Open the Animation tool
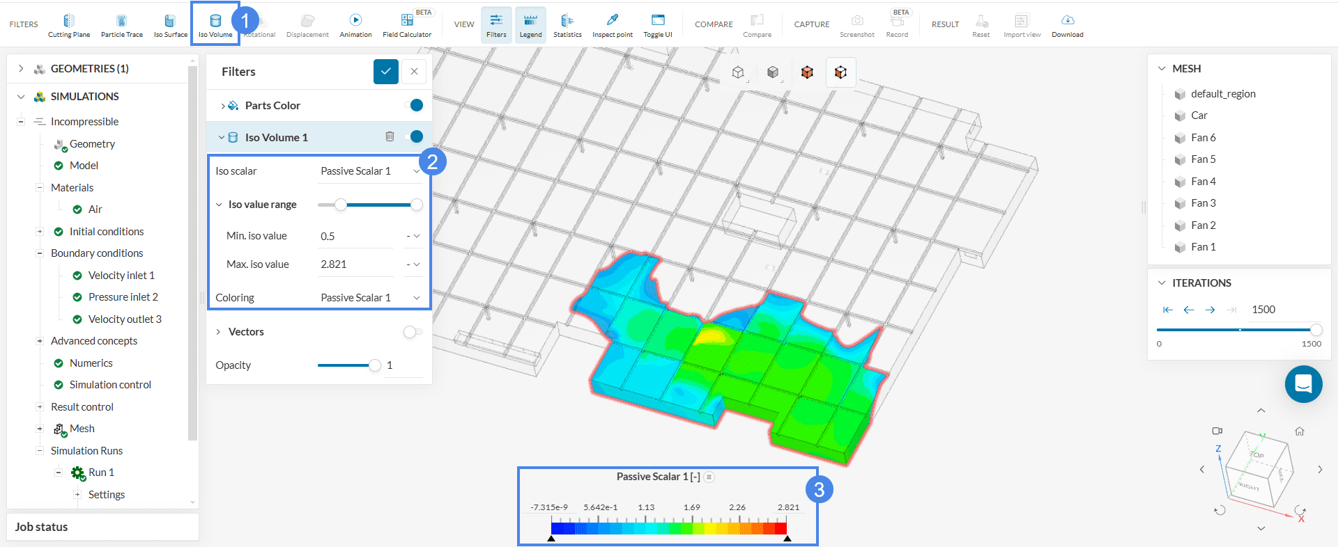The image size is (1338, 547). [x=355, y=25]
